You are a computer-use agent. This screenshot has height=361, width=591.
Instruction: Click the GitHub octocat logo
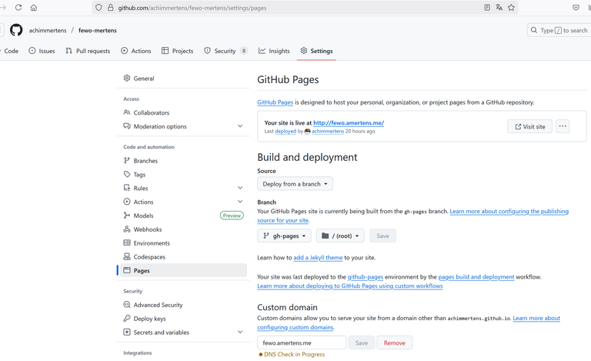16,30
